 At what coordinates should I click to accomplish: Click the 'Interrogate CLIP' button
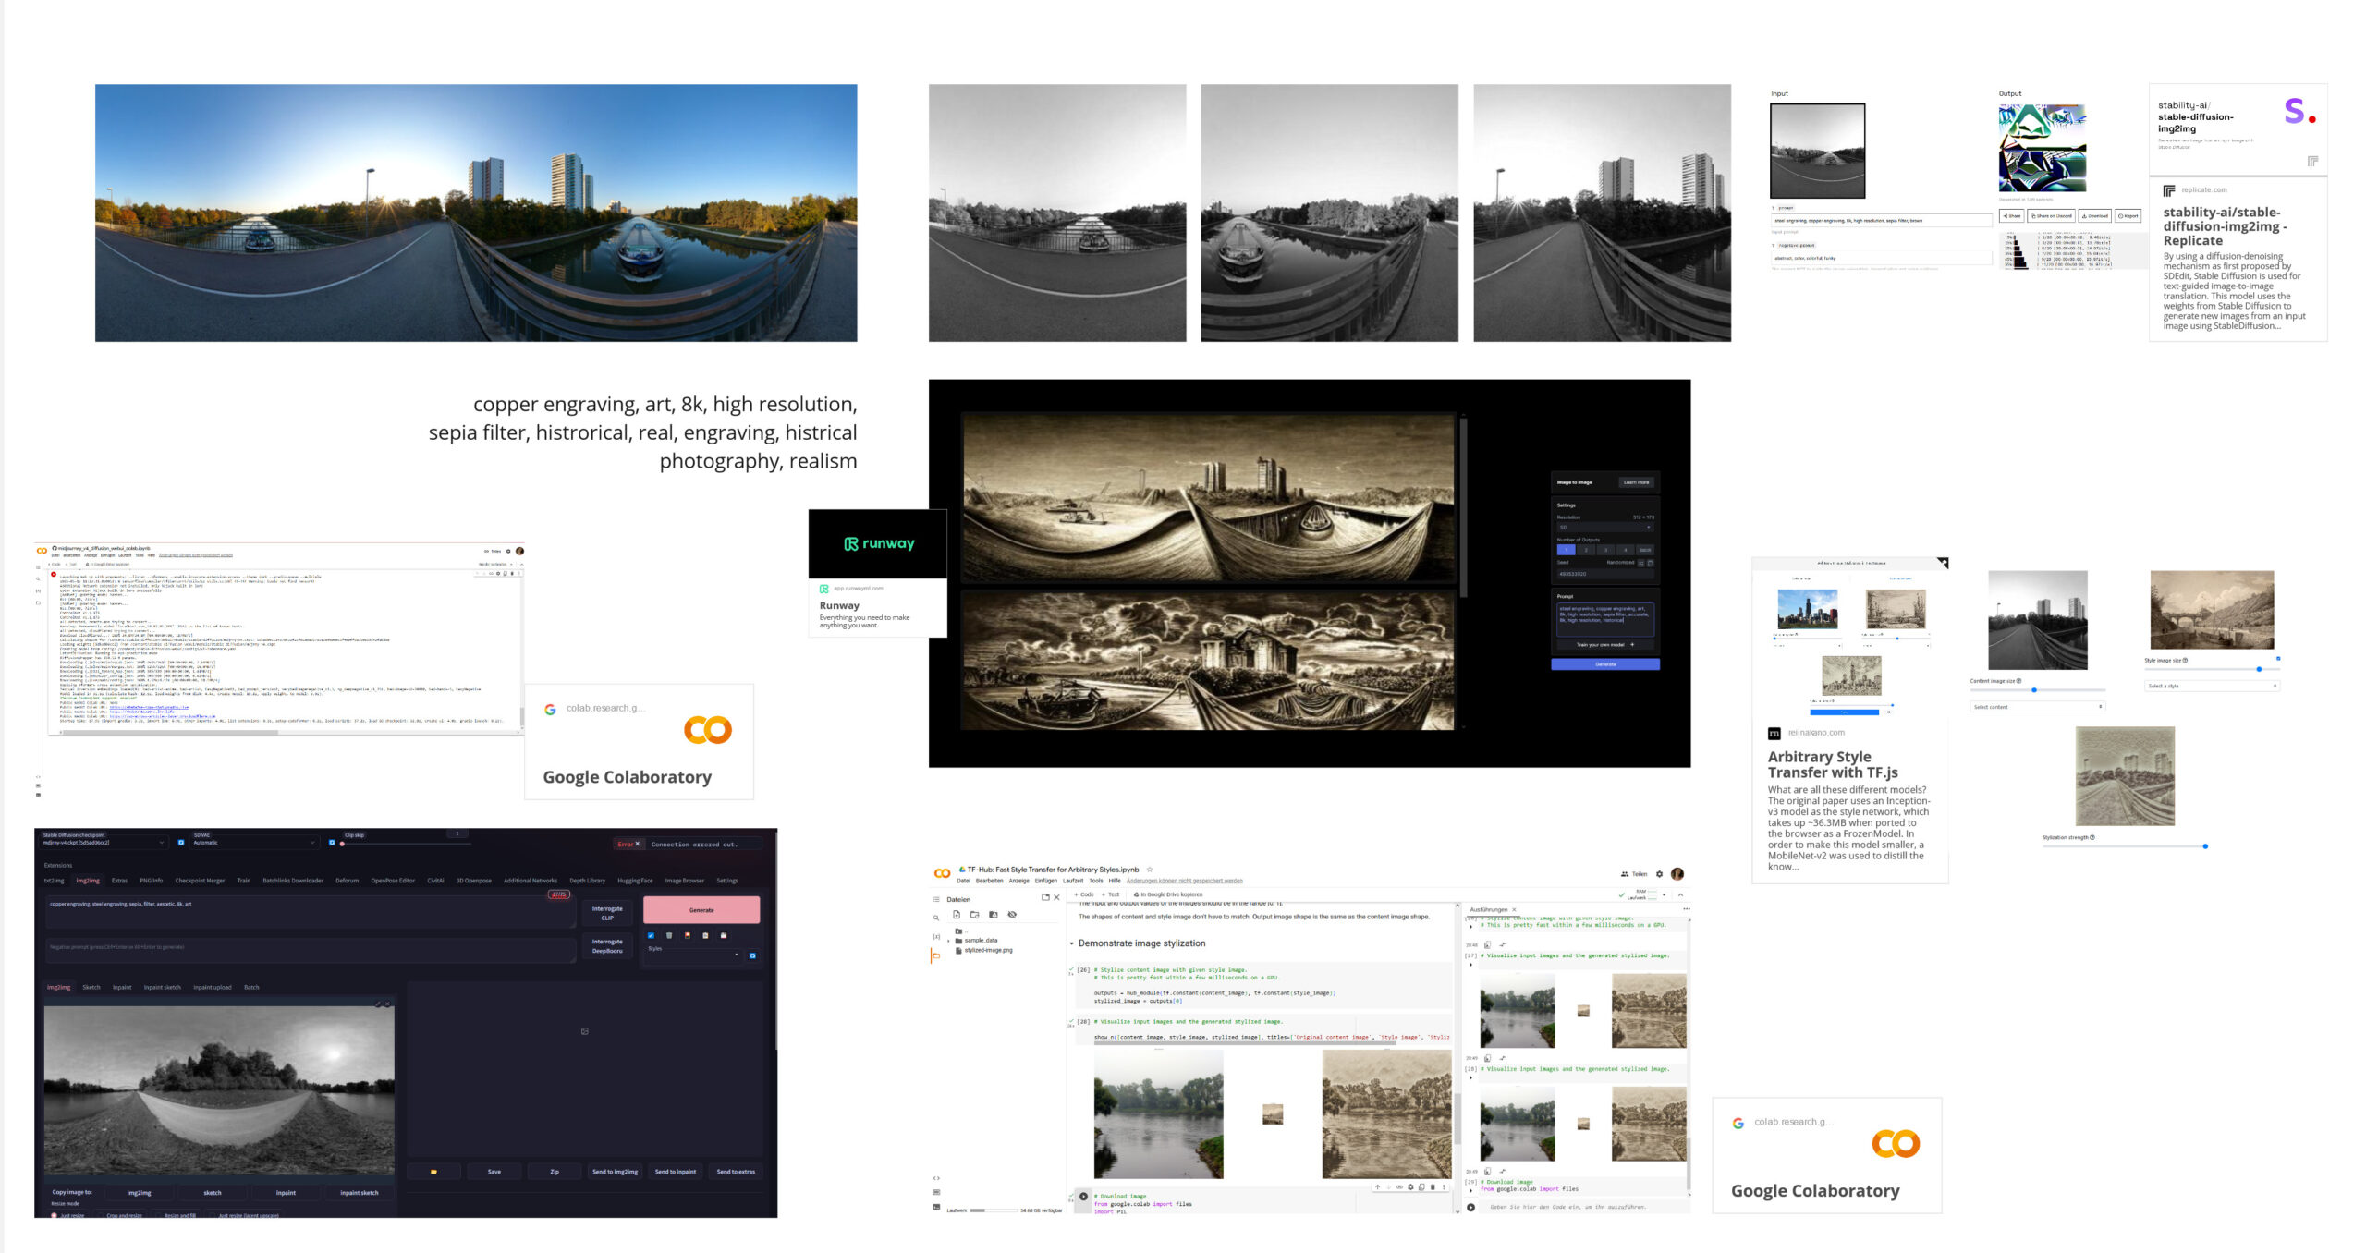[607, 913]
